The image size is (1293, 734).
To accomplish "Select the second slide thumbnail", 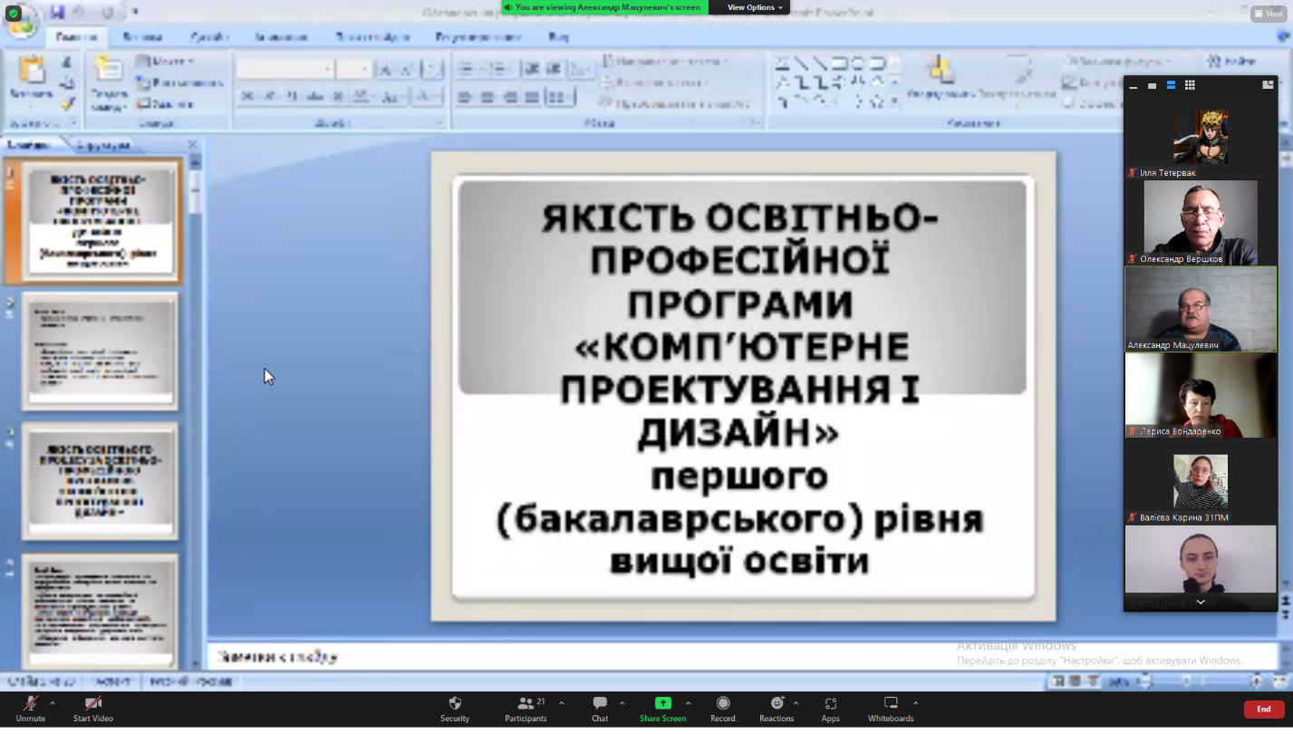I will 100,351.
